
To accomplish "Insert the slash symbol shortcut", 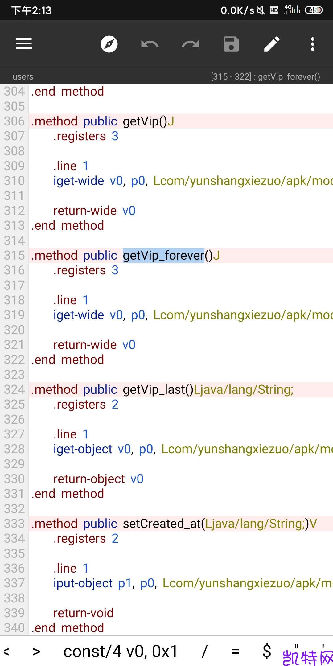I will pos(204,651).
